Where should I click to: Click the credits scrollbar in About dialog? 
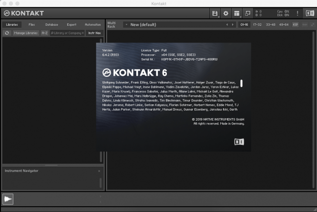tap(241, 83)
